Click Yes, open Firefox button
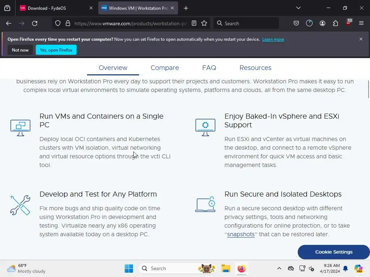 pyautogui.click(x=56, y=50)
